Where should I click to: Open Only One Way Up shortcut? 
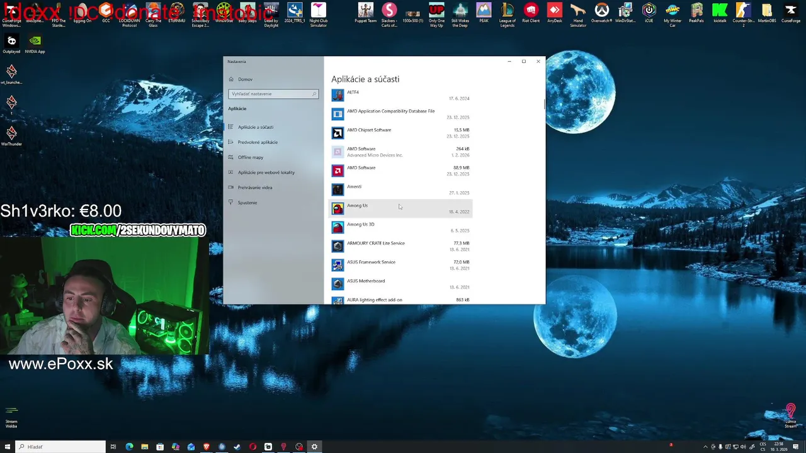pyautogui.click(x=436, y=14)
